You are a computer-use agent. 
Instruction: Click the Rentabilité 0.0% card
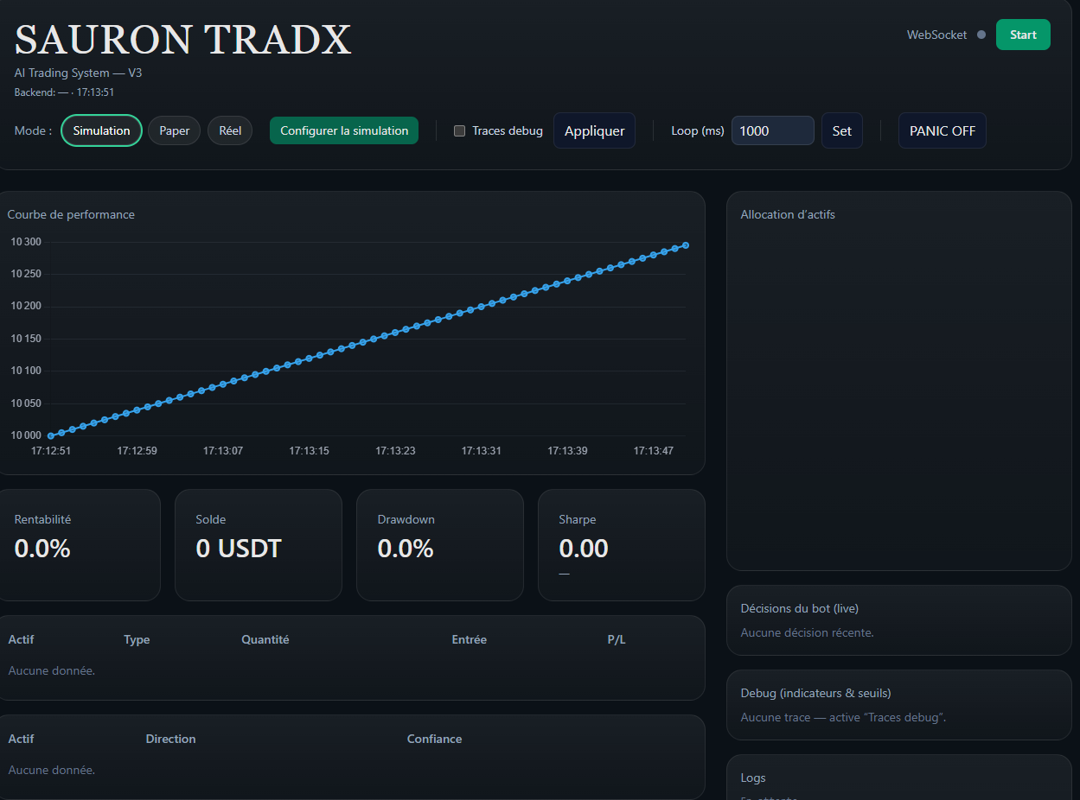tap(80, 545)
